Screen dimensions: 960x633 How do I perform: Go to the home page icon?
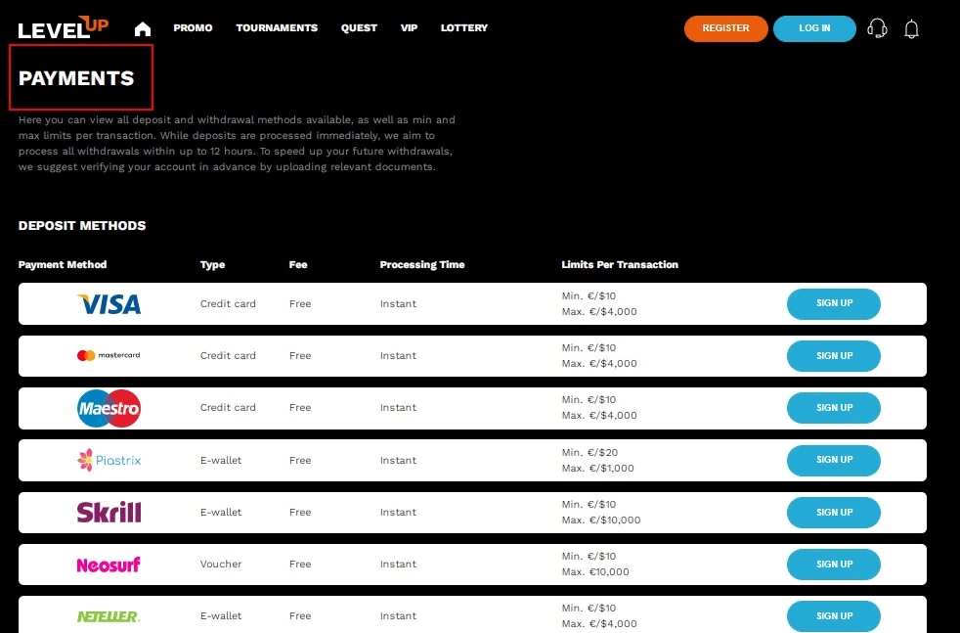click(x=143, y=28)
